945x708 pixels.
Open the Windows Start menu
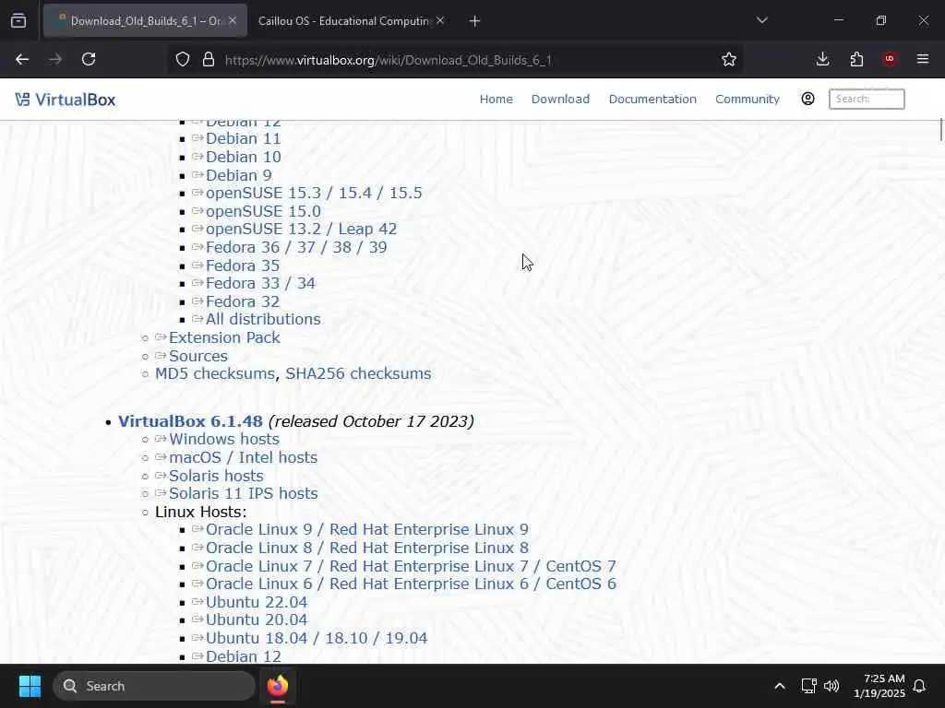point(30,686)
